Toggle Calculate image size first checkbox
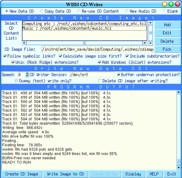 [61, 56]
